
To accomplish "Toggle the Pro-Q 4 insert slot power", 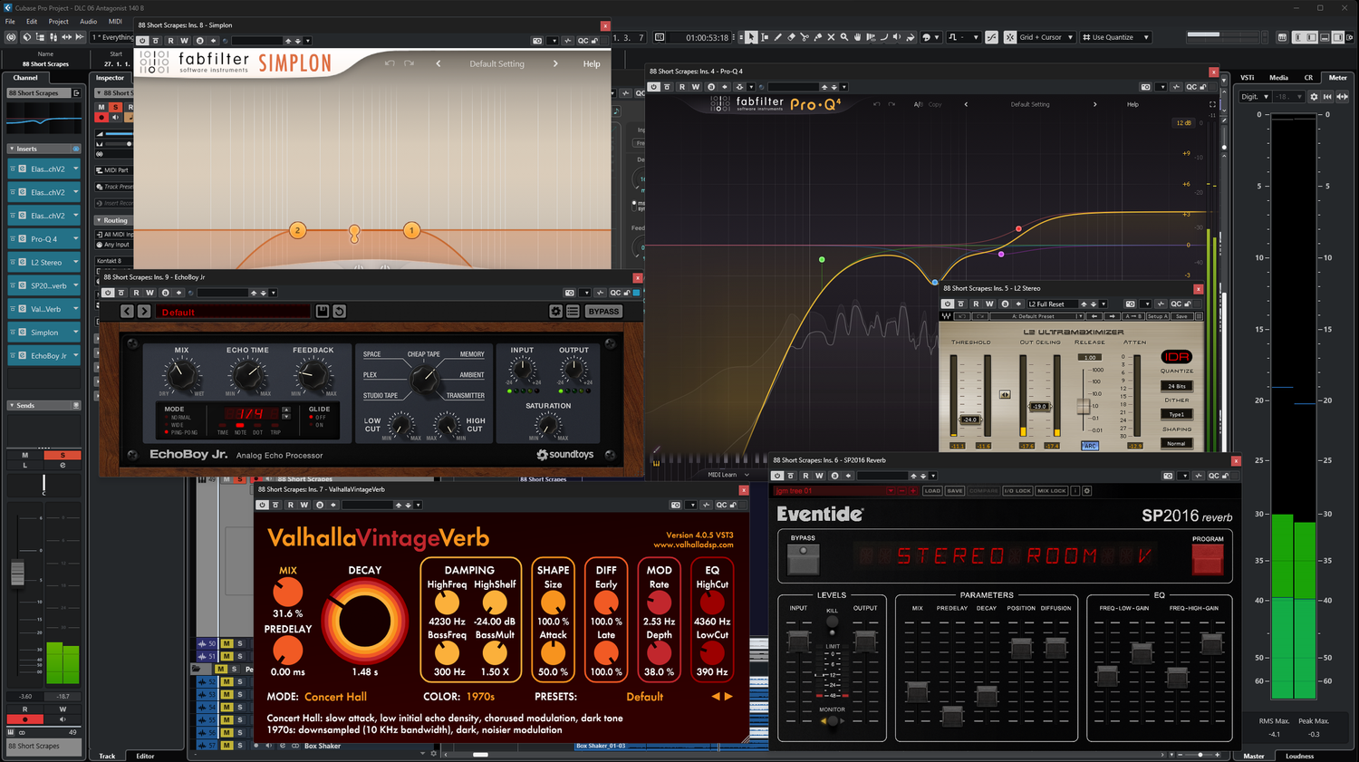I will pyautogui.click(x=13, y=239).
